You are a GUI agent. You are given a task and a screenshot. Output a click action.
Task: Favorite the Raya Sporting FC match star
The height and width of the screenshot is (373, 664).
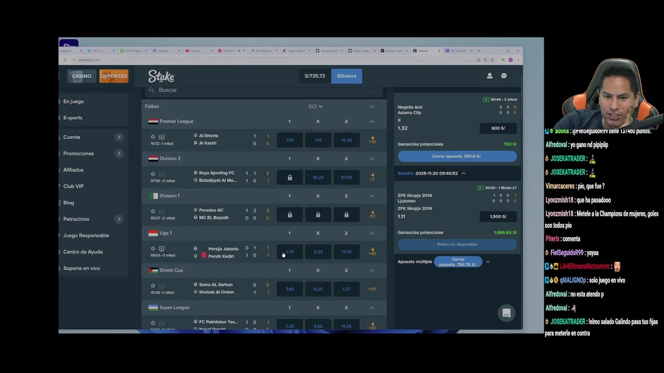153,174
